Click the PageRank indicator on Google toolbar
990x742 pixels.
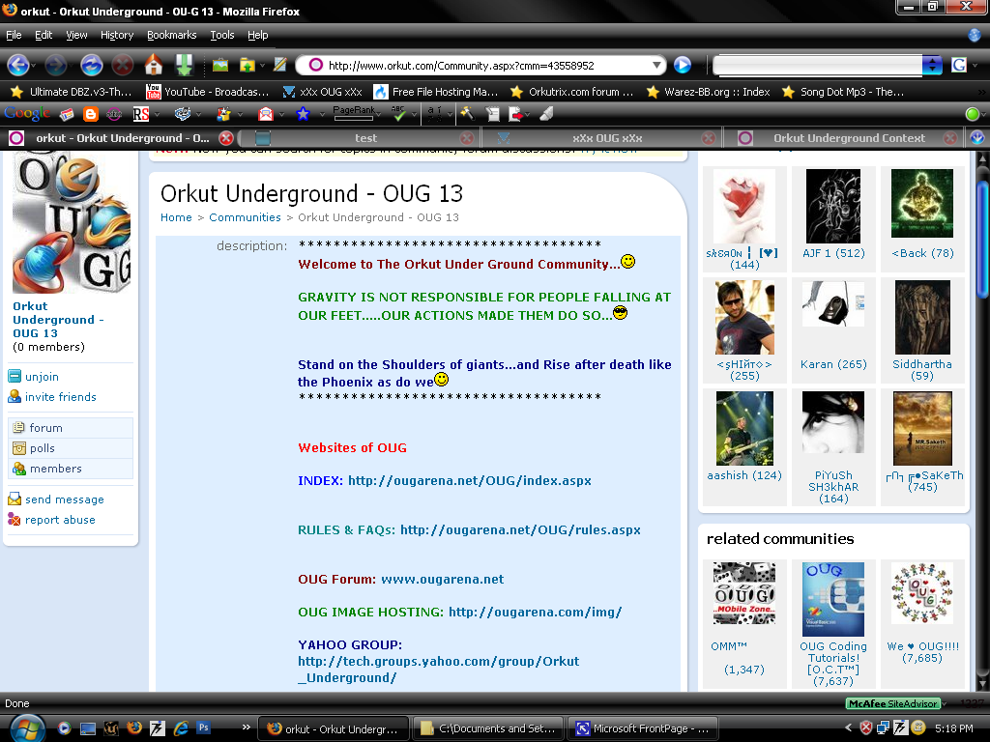pos(354,113)
